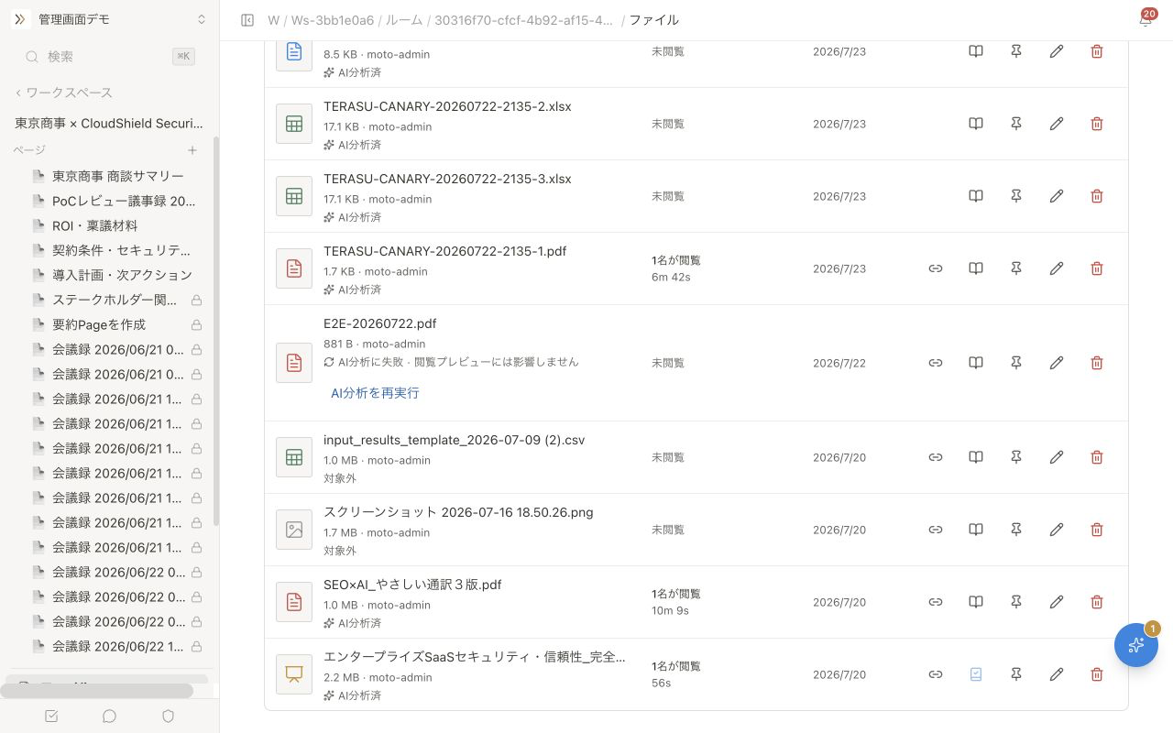Viewport: 1173px width, 733px height.
Task: Copy link for E2E-20260722.pdf
Action: point(936,363)
